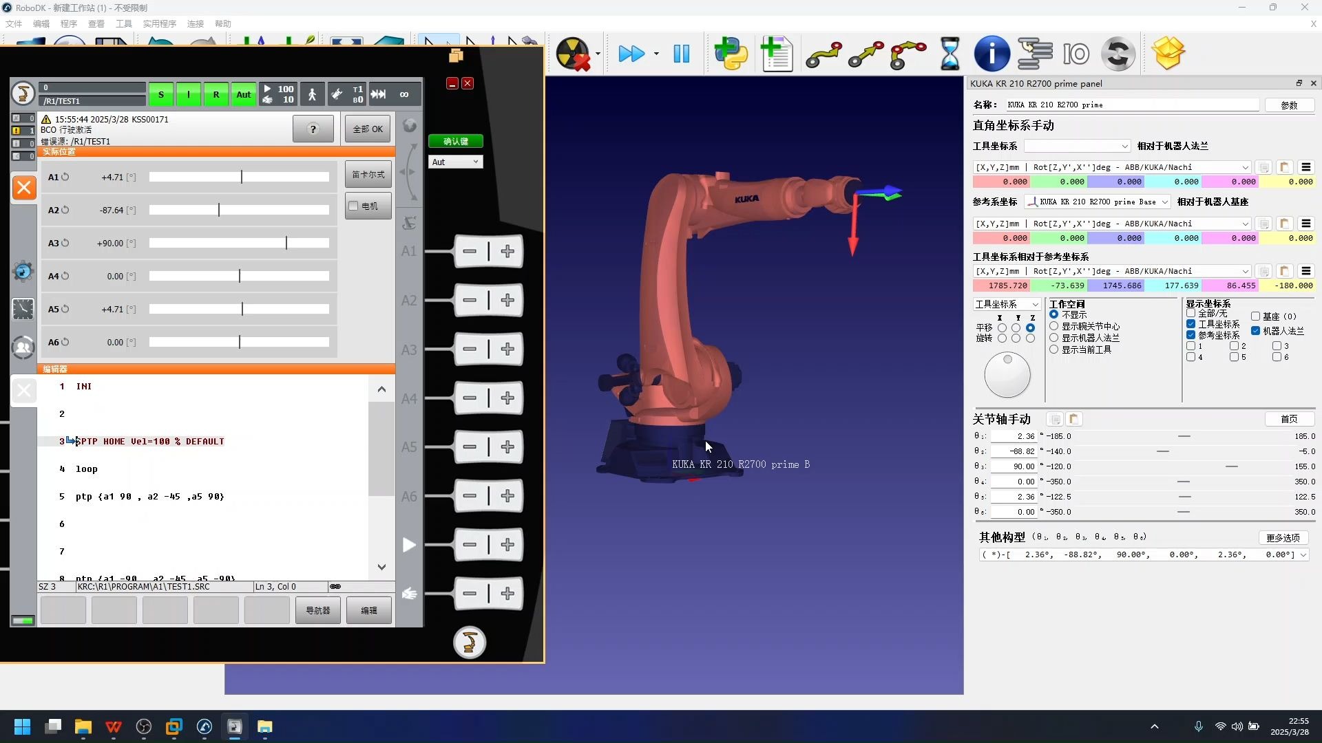Click the radiation collision check icon
This screenshot has height=743, width=1322.
tap(573, 54)
